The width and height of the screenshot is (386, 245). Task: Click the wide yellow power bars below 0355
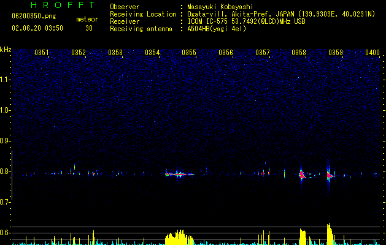(x=179, y=238)
